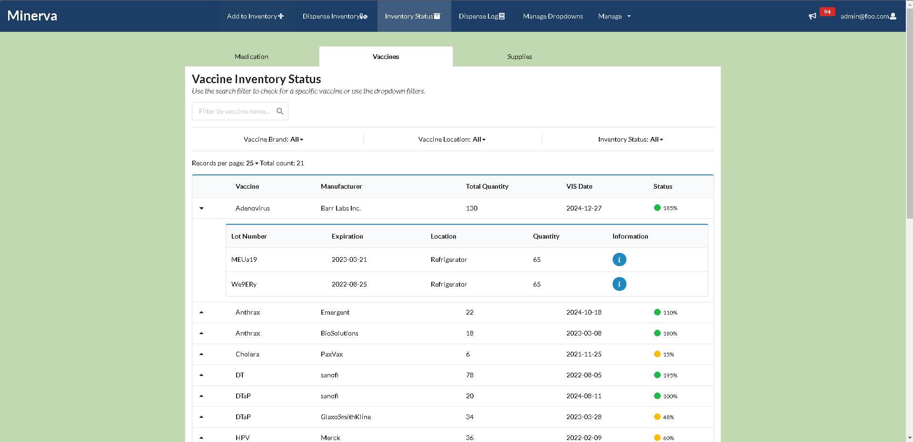Click the PaxVax manufacturer cell
This screenshot has height=442, width=913.
click(x=332, y=354)
